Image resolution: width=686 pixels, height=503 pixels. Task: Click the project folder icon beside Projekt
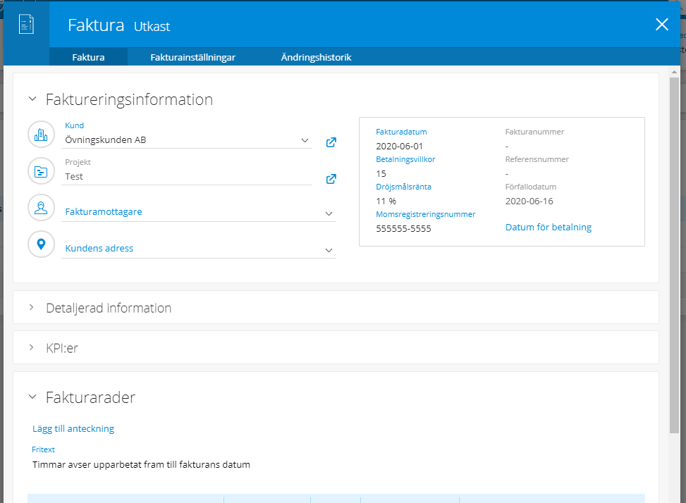click(41, 170)
